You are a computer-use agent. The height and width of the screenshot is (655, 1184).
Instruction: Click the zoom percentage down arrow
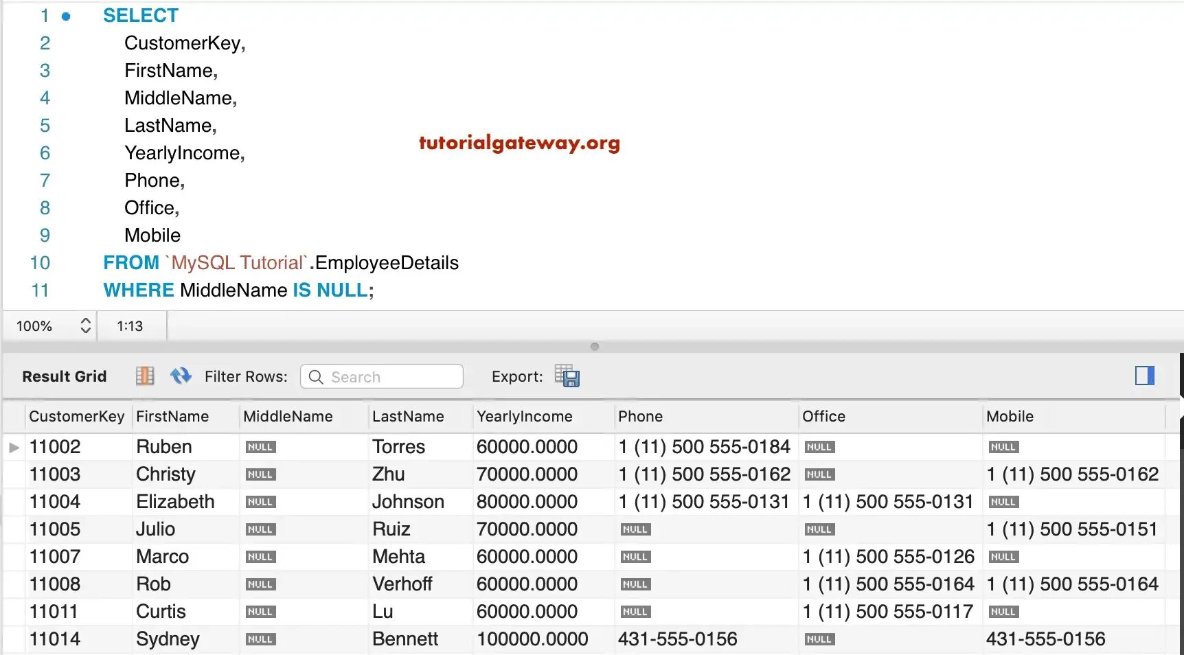86,331
